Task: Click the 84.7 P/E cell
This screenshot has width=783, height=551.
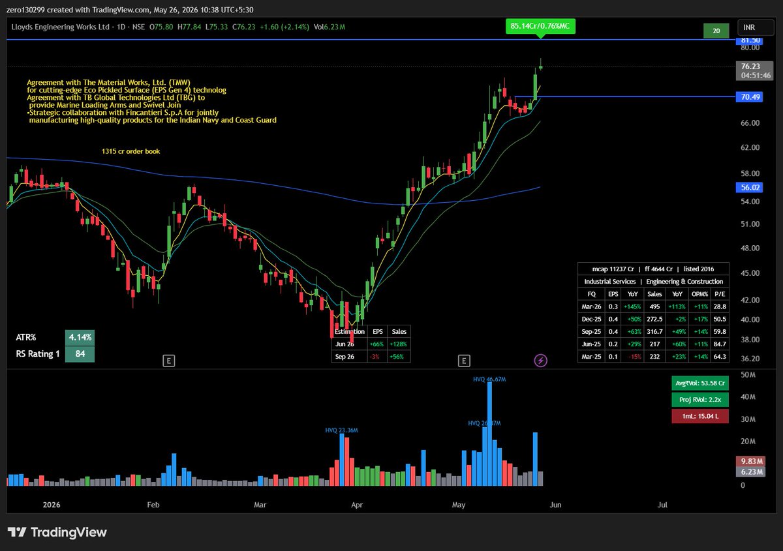Action: pos(719,344)
